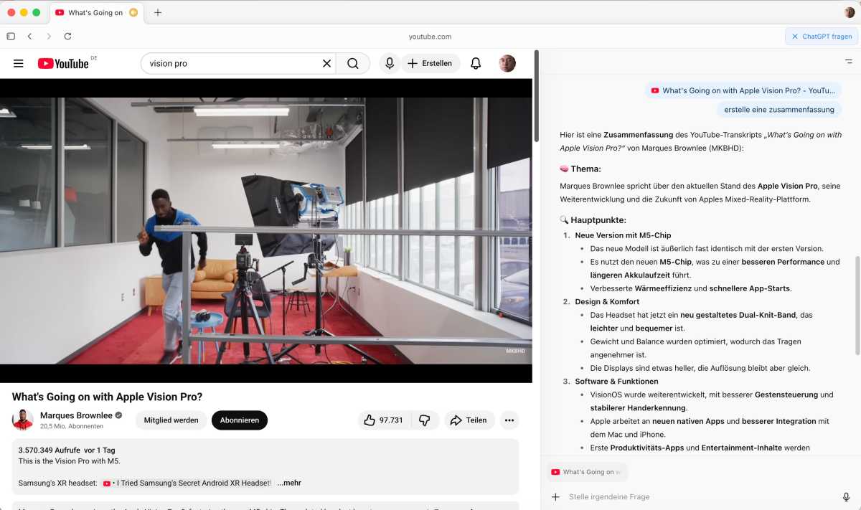Run the search with the magnifier icon
861x510 pixels.
[352, 63]
